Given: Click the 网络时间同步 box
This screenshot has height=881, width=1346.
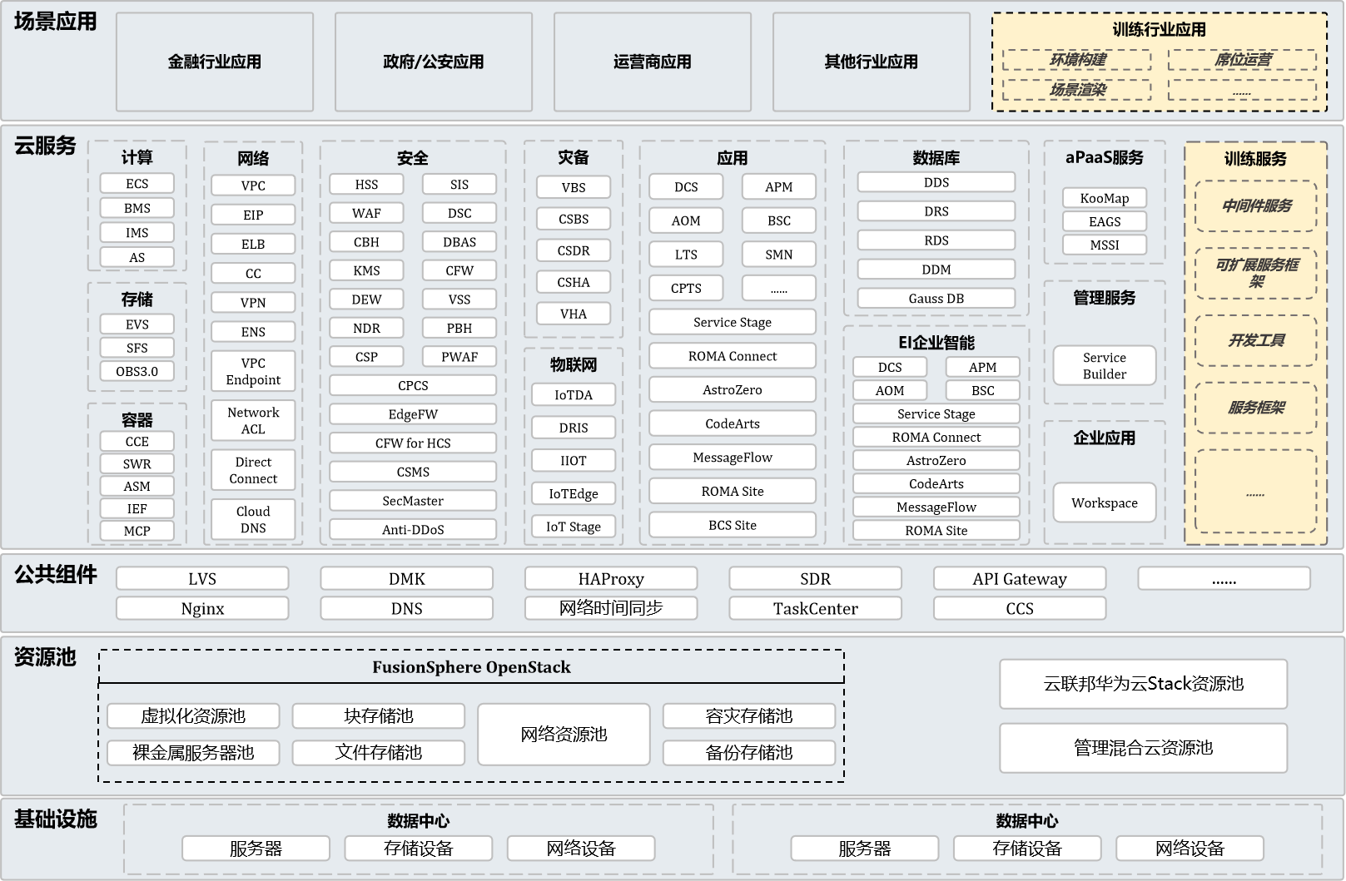Looking at the screenshot, I should (x=611, y=609).
